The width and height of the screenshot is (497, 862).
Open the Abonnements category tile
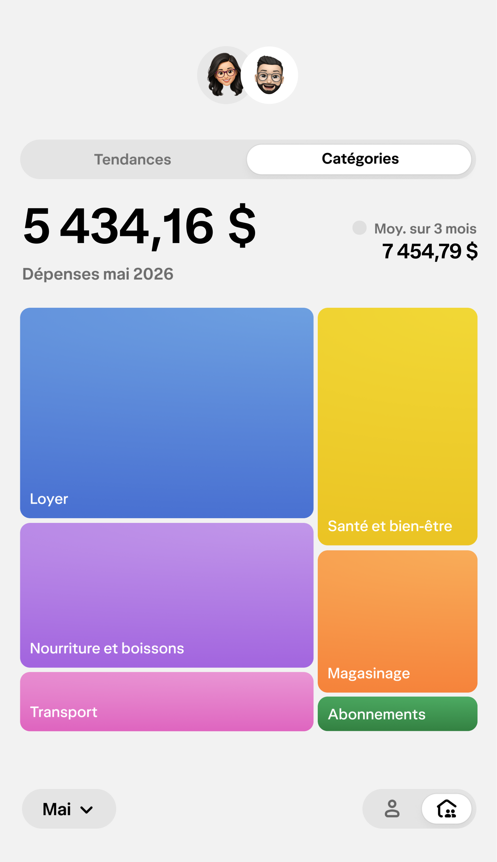(x=397, y=714)
